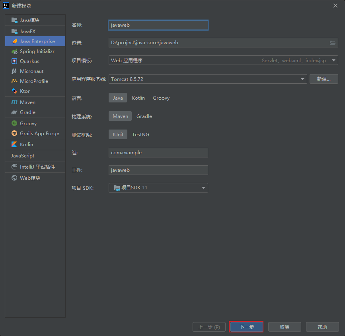Screen dimensions: 345x336
Task: Click the 工件 javaweb input field
Action: (x=158, y=170)
